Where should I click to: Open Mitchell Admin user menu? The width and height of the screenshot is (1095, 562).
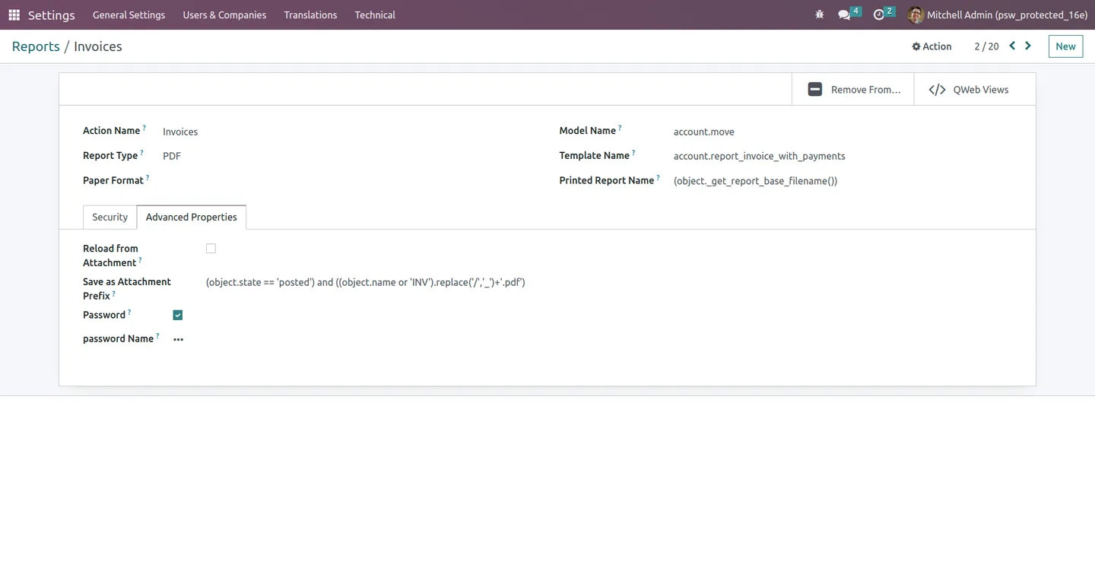pyautogui.click(x=997, y=14)
